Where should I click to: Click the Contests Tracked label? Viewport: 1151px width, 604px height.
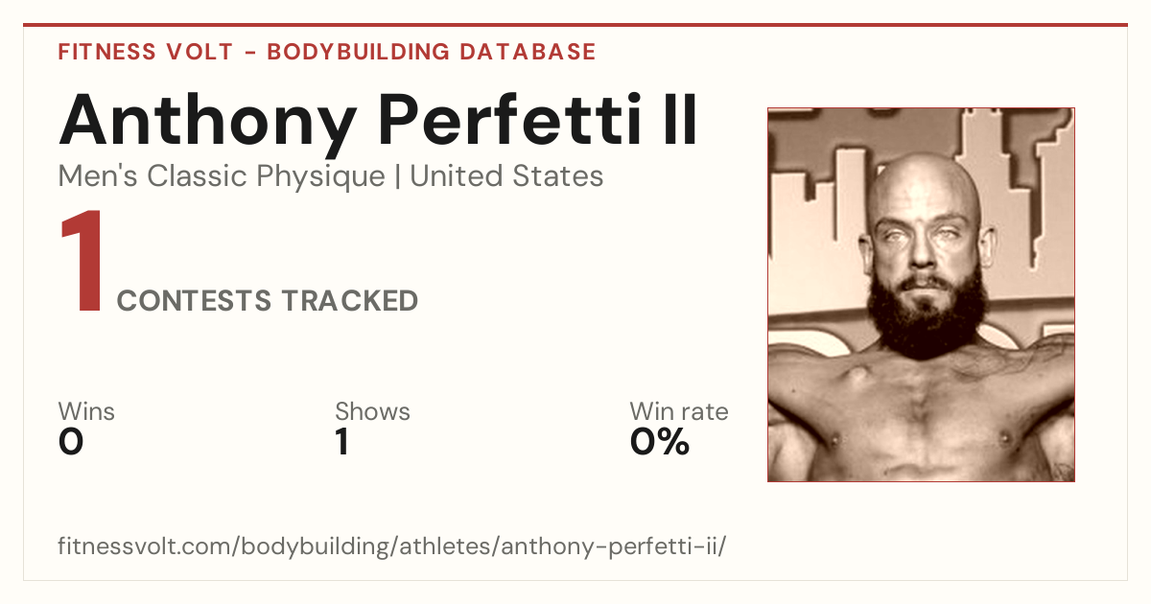point(267,301)
